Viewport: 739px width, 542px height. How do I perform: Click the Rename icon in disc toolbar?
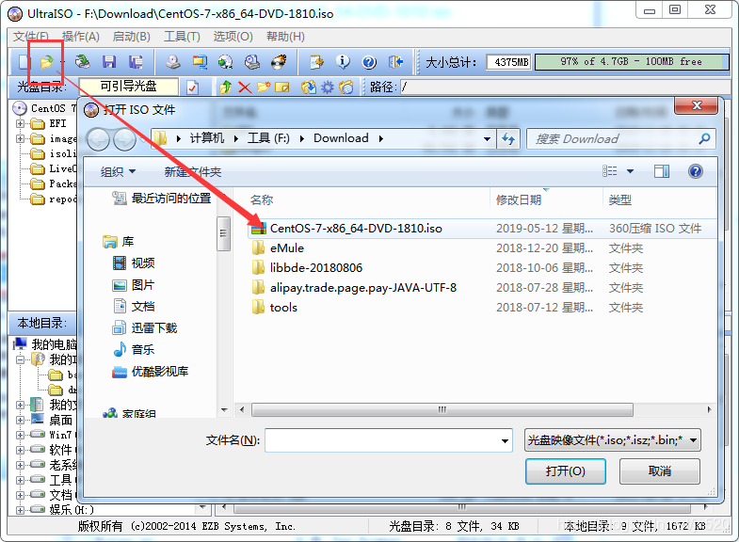pos(282,88)
